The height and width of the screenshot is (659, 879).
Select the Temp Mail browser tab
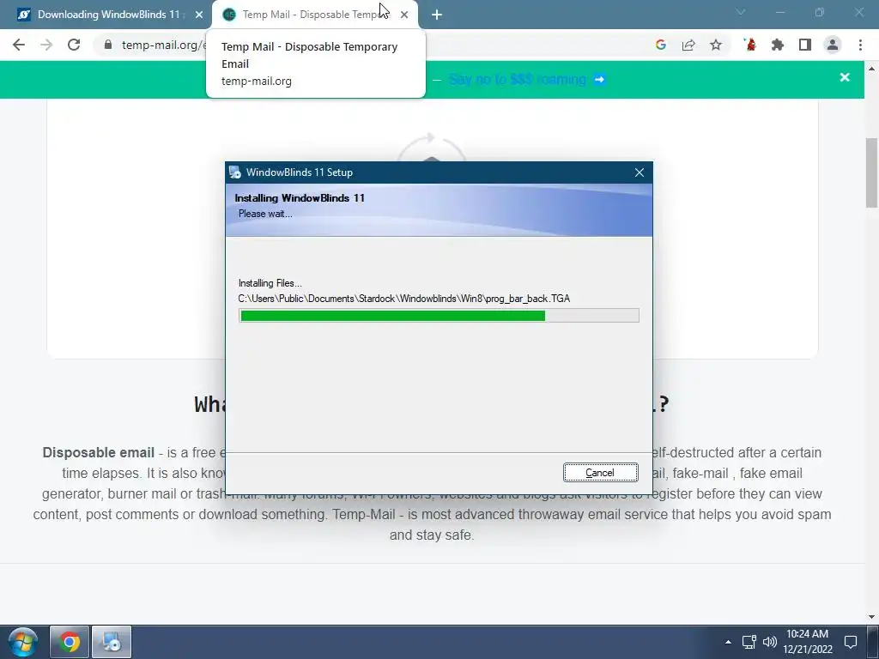pyautogui.click(x=309, y=15)
